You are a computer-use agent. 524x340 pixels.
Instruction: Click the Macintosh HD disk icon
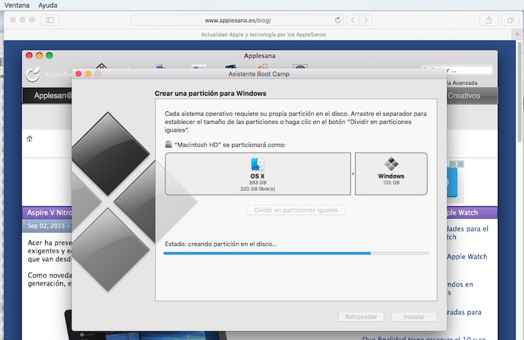168,144
